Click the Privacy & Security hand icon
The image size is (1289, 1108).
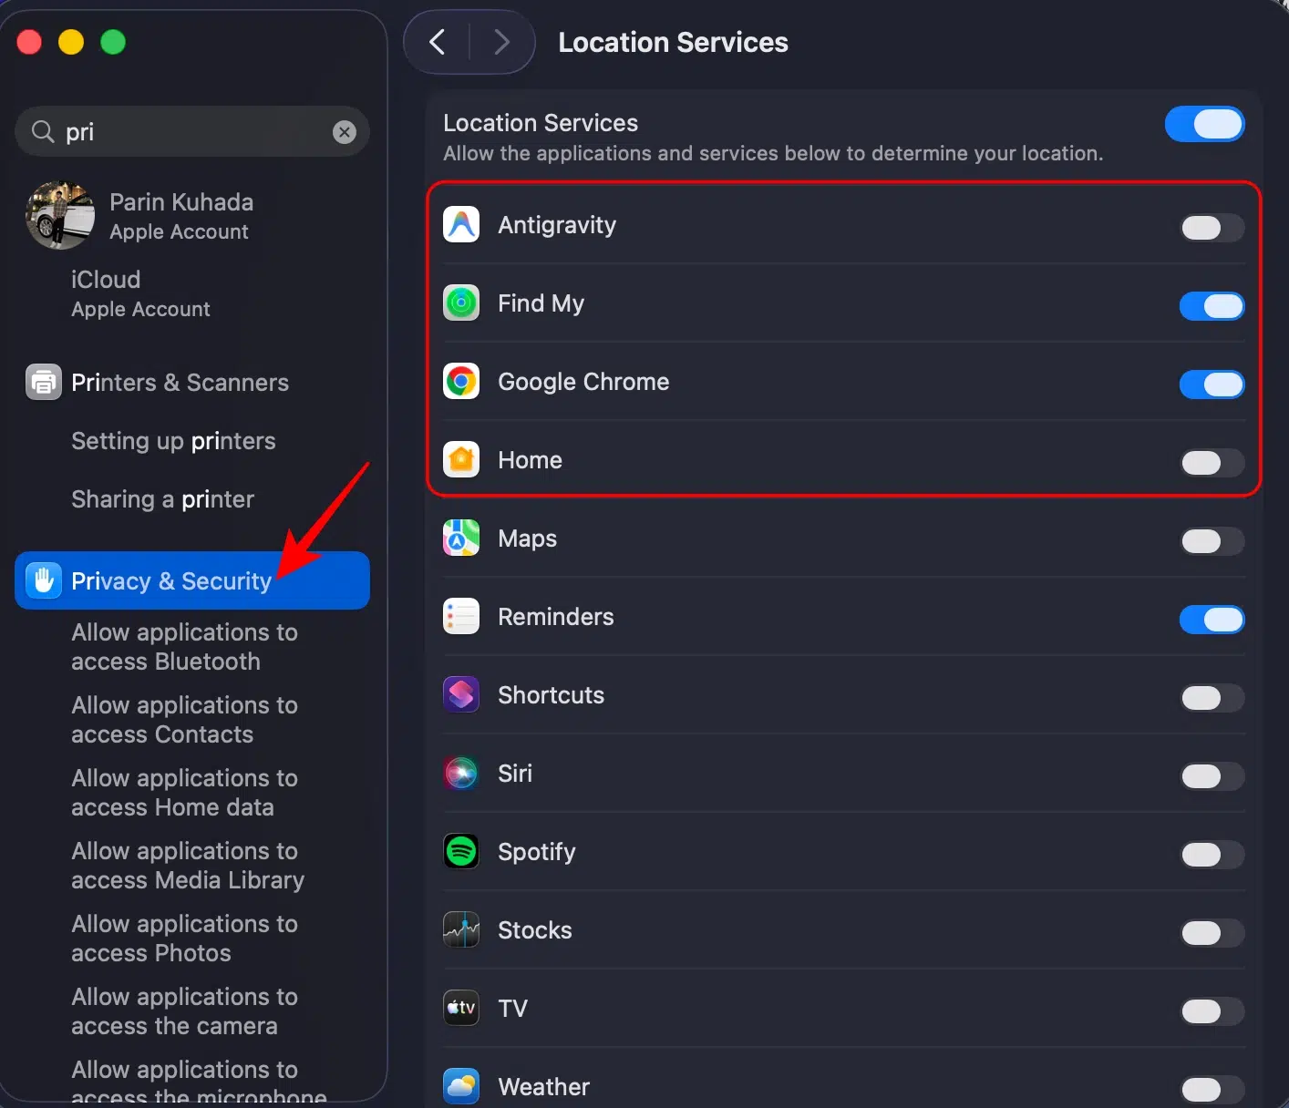pos(44,580)
